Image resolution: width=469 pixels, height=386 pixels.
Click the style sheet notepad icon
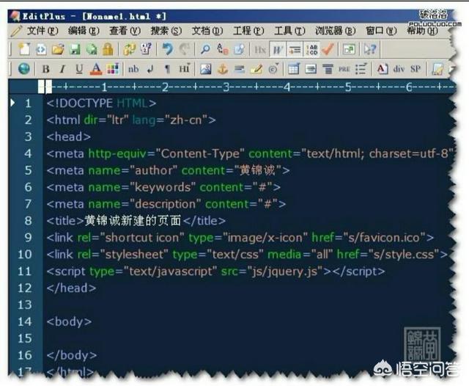(x=437, y=69)
